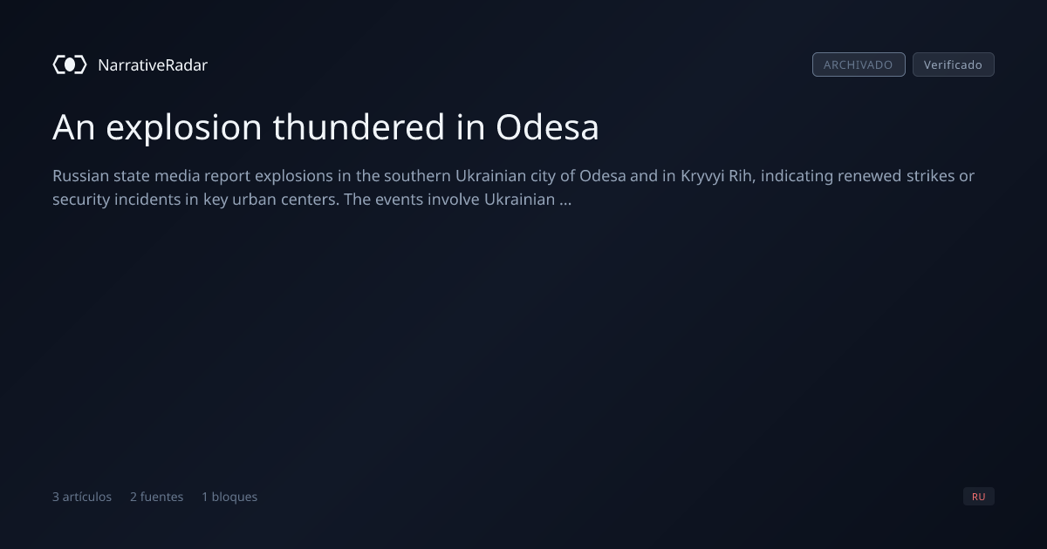View the 2 fuentes sources count
Image resolution: width=1047 pixels, height=549 pixels.
[x=157, y=497]
